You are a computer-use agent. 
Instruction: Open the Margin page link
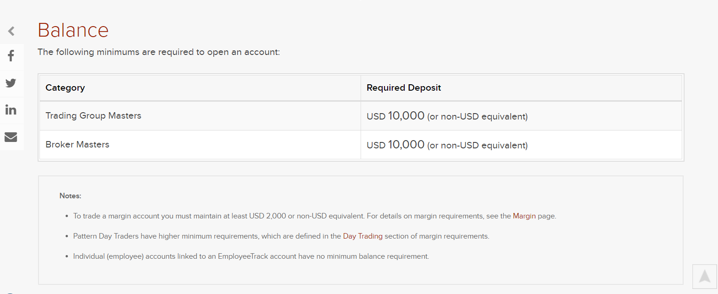coord(524,216)
